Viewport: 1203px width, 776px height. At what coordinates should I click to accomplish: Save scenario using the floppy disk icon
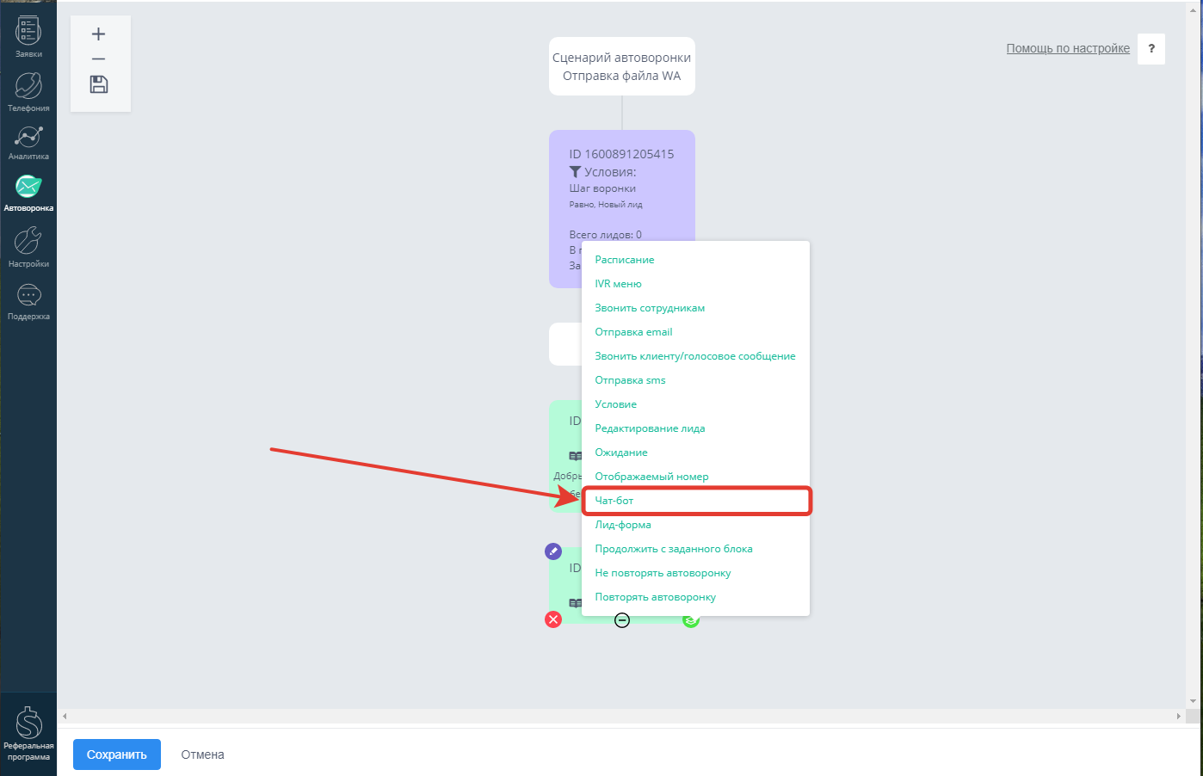click(99, 84)
